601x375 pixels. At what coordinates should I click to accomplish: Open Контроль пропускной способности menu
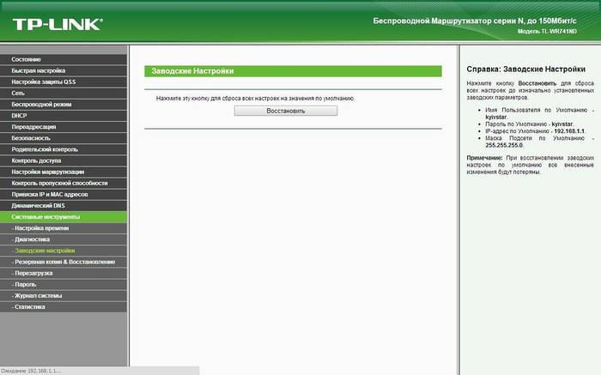pos(64,183)
